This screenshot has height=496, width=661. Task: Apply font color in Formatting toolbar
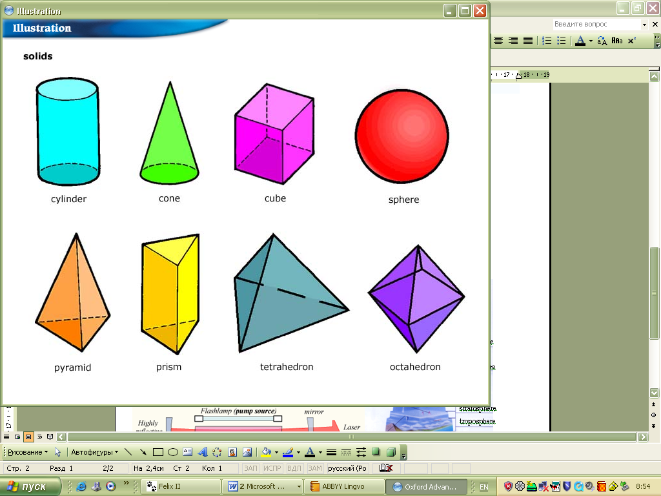[580, 41]
